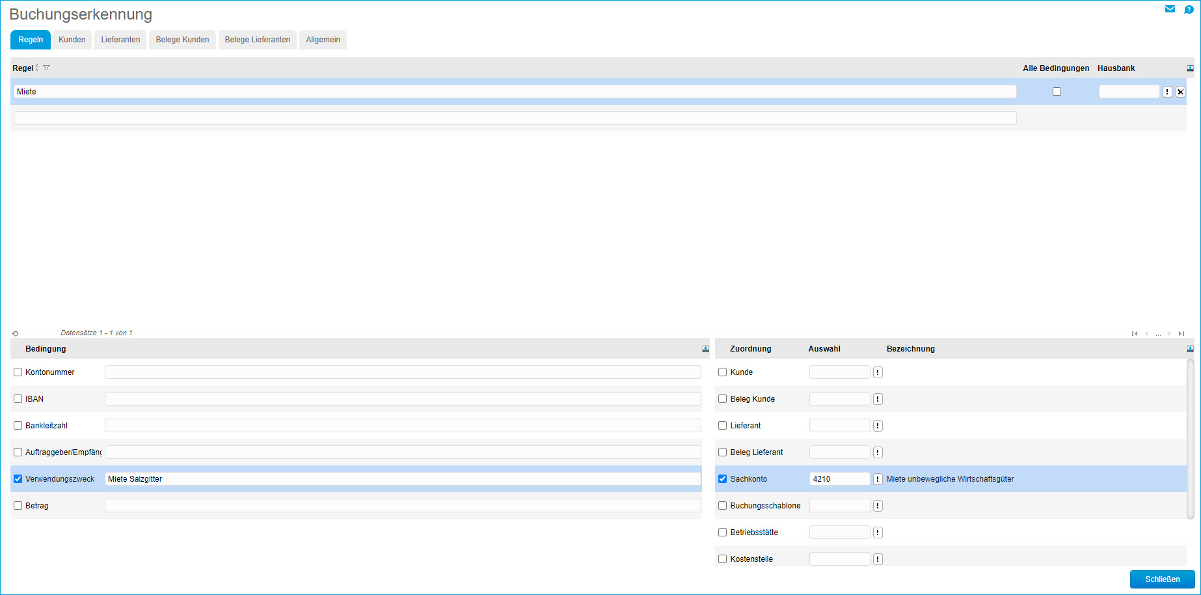Open the help speech bubble icon
Viewport: 1201px width, 595px height.
point(1189,10)
